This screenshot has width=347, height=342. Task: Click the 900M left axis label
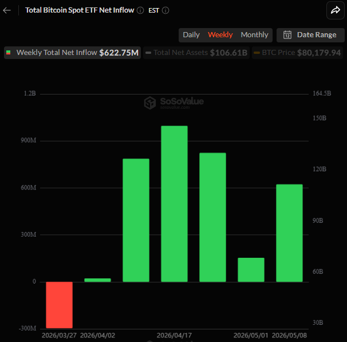pos(28,140)
